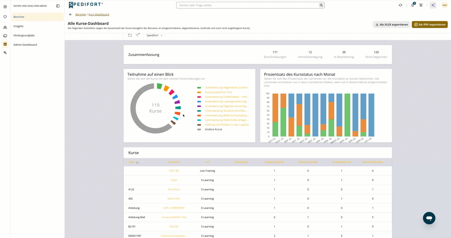
Task: Open the Tesm course link
Action: 174,180
